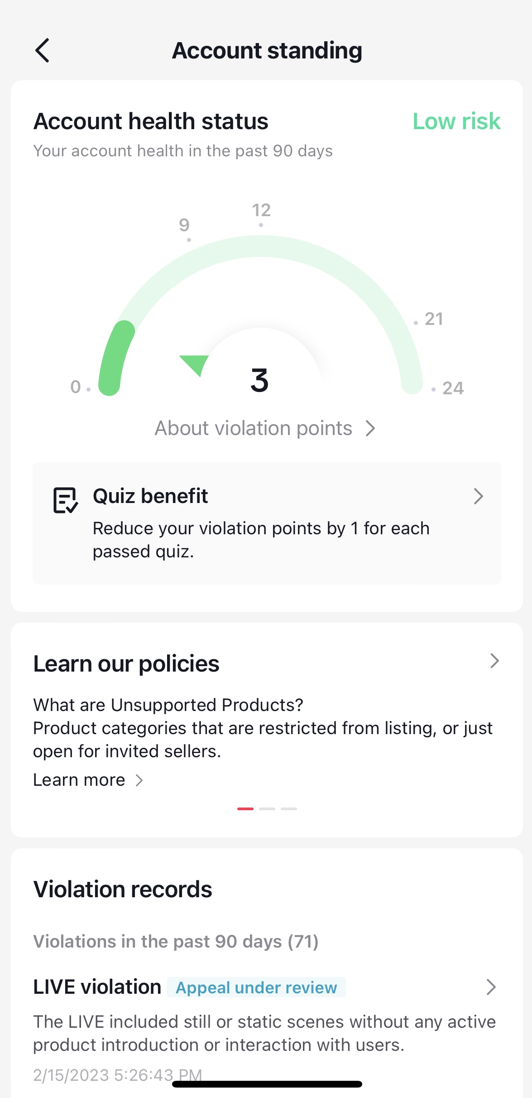Tap the Quiz benefit card title

(150, 496)
